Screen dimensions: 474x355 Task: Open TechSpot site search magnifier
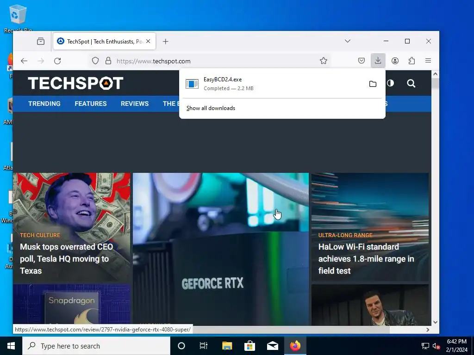coord(411,83)
